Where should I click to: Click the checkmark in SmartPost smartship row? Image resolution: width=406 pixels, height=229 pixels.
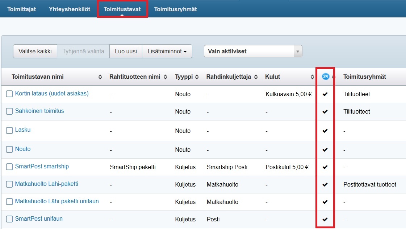tap(325, 167)
